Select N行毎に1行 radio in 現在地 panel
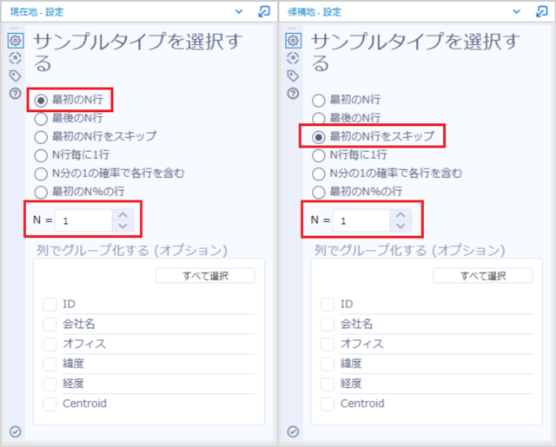The width and height of the screenshot is (556, 447). (41, 155)
